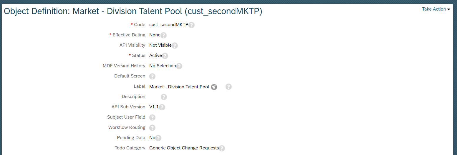Open the Take Action dropdown menu

tap(436, 9)
